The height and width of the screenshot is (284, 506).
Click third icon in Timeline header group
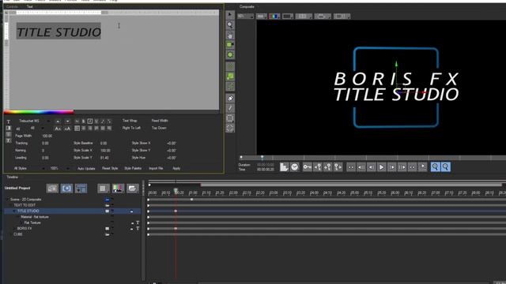click(x=81, y=189)
